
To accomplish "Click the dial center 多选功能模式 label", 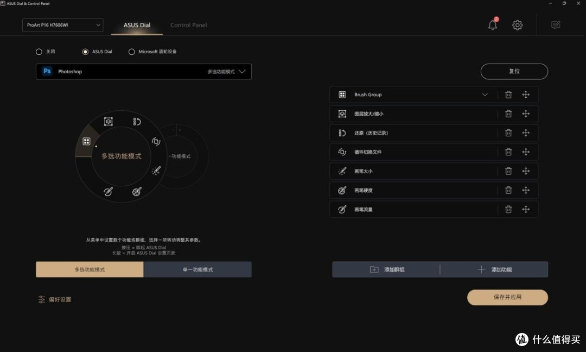I will point(122,156).
